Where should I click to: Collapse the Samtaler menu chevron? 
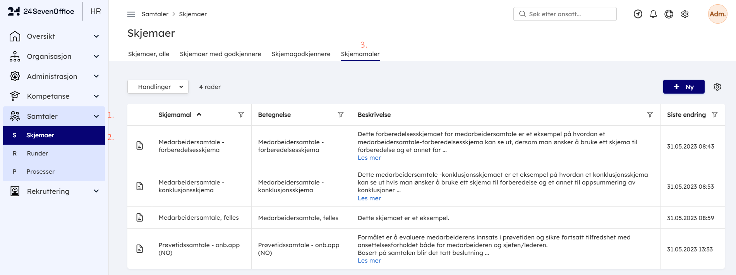(96, 116)
